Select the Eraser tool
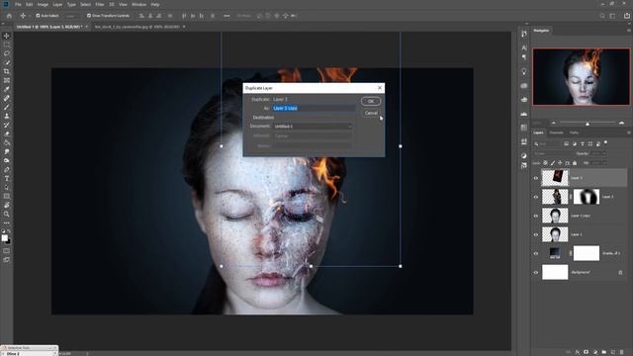The height and width of the screenshot is (356, 633). tap(7, 133)
